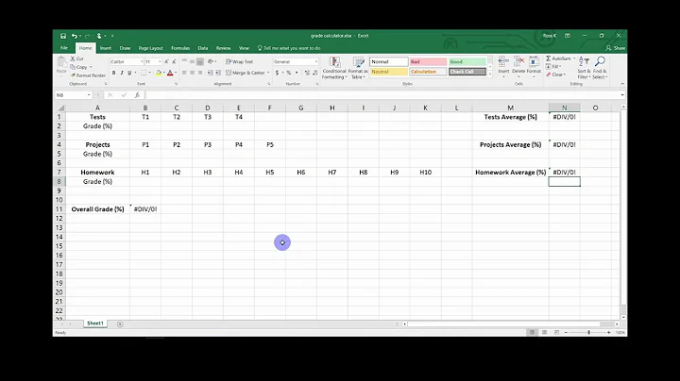Open the font name dropdown
Image resolution: width=680 pixels, height=381 pixels.
(142, 62)
